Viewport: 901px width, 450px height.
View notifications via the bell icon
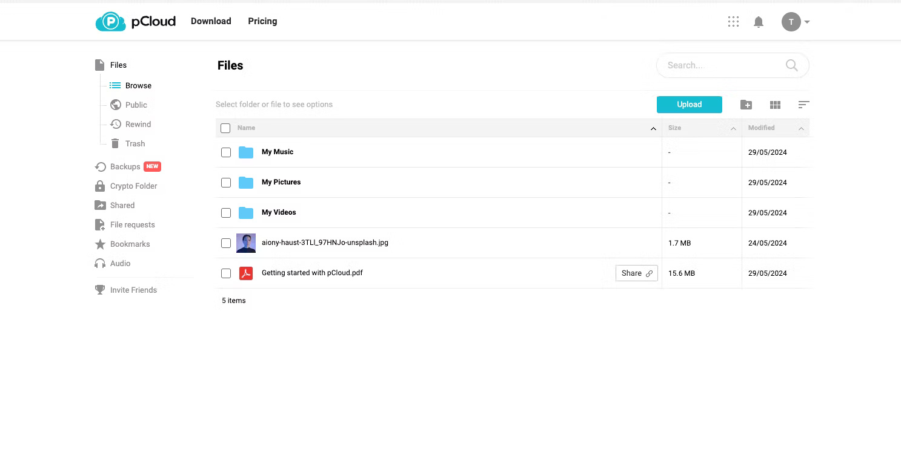click(758, 21)
